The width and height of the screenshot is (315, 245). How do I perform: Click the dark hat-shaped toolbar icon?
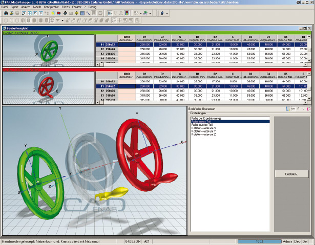tap(66, 13)
